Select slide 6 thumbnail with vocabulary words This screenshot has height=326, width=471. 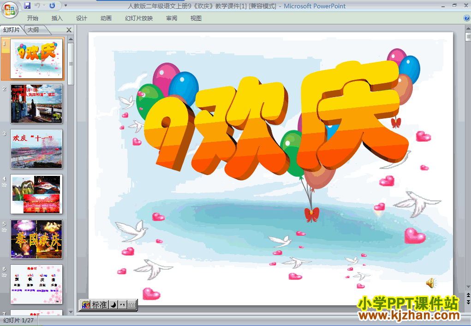[x=36, y=284]
